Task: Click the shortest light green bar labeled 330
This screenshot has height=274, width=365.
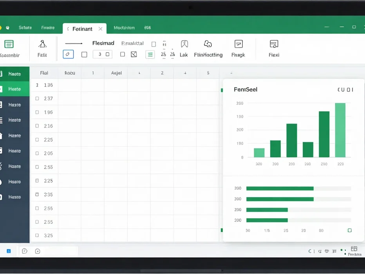Action: click(259, 153)
